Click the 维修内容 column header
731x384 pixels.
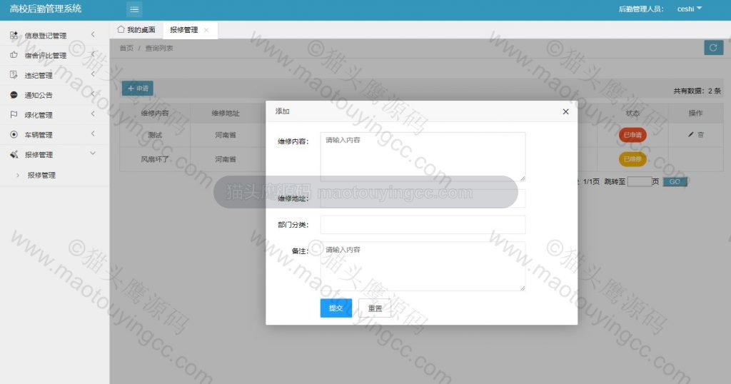[x=155, y=113]
